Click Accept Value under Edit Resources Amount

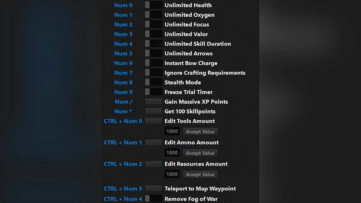tap(200, 174)
